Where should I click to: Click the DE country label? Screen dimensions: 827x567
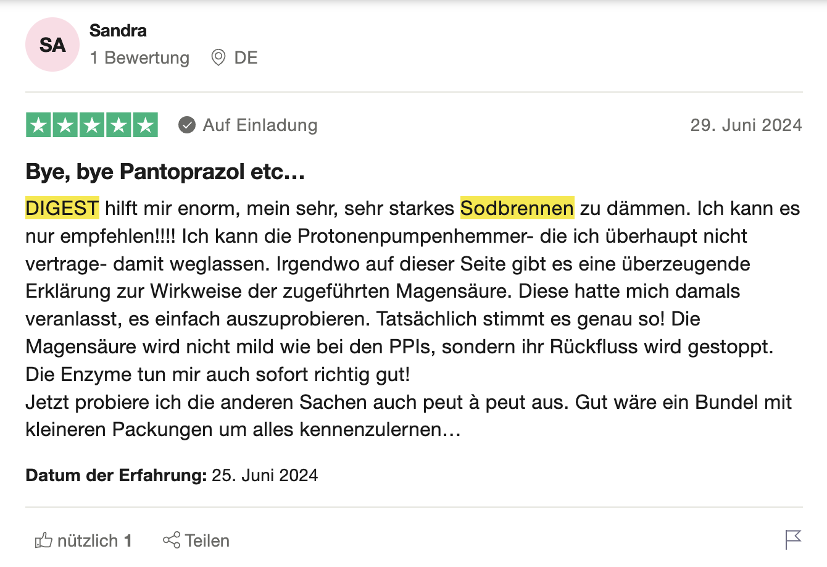tap(246, 58)
